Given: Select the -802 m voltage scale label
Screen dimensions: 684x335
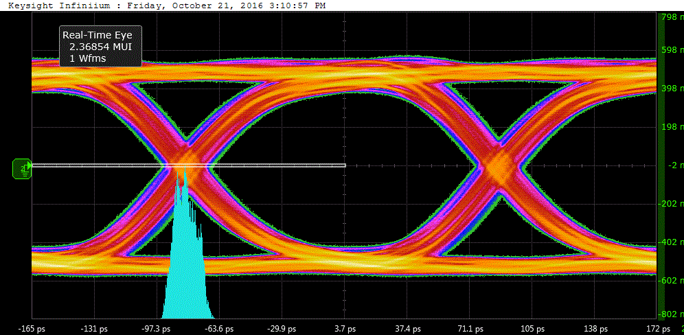Looking at the screenshot, I should click(x=671, y=314).
